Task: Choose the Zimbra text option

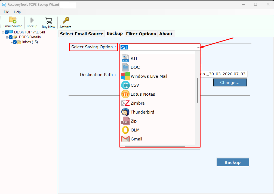Action: pos(137,103)
